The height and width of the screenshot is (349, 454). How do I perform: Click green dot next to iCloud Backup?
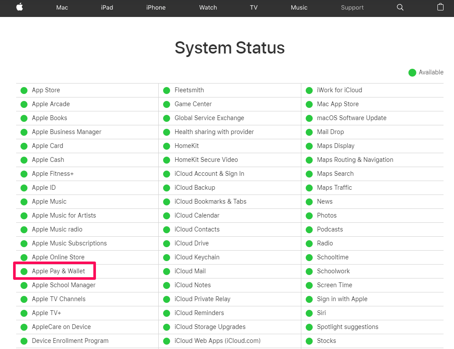pyautogui.click(x=167, y=188)
